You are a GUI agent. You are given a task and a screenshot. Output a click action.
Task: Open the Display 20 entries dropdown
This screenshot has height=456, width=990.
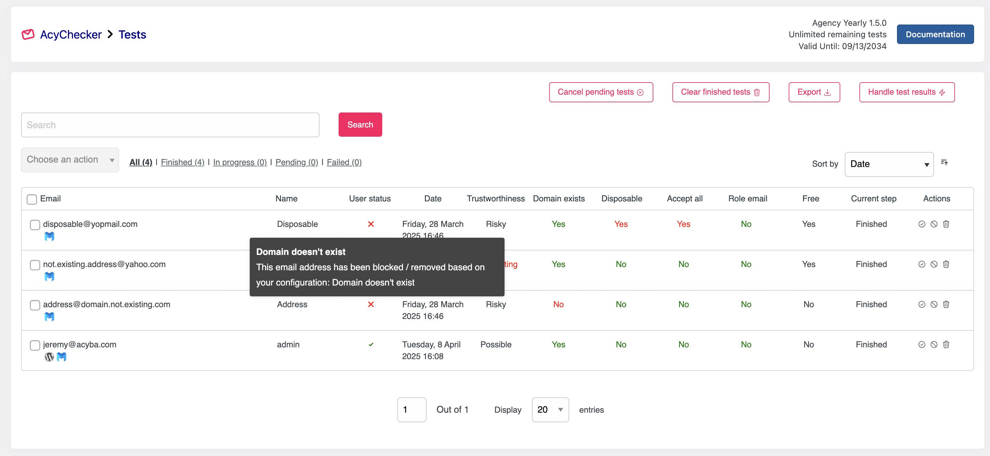[550, 409]
